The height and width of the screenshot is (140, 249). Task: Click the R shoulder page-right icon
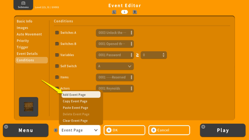[135, 12]
